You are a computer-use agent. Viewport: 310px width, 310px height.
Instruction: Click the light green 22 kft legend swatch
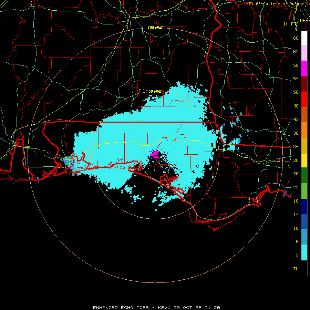click(304, 191)
